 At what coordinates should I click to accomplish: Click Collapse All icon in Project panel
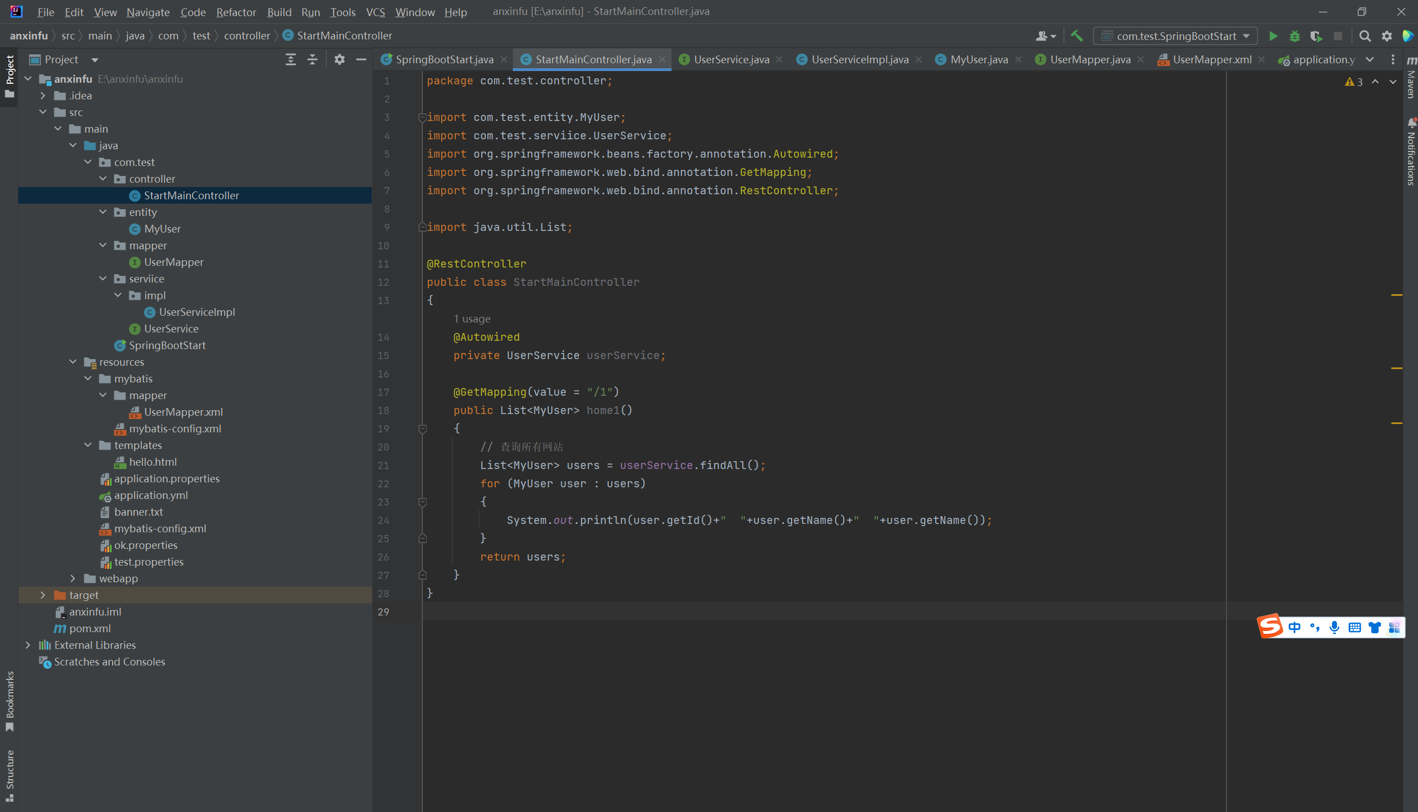[312, 60]
